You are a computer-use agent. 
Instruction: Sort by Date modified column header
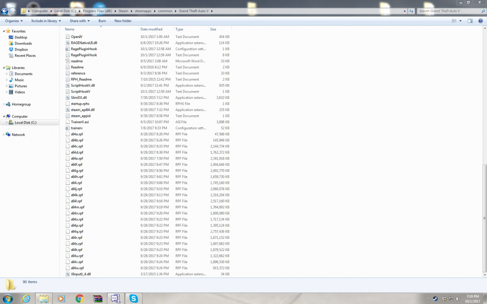(x=156, y=29)
